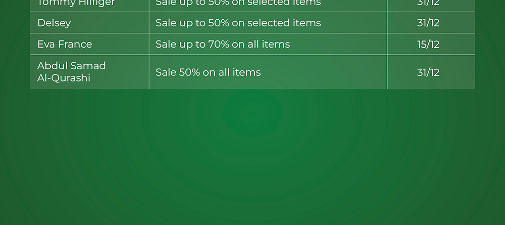Viewport: 505px width, 225px height.
Task: Click the Al-Qurashi text line
Action: [x=64, y=78]
